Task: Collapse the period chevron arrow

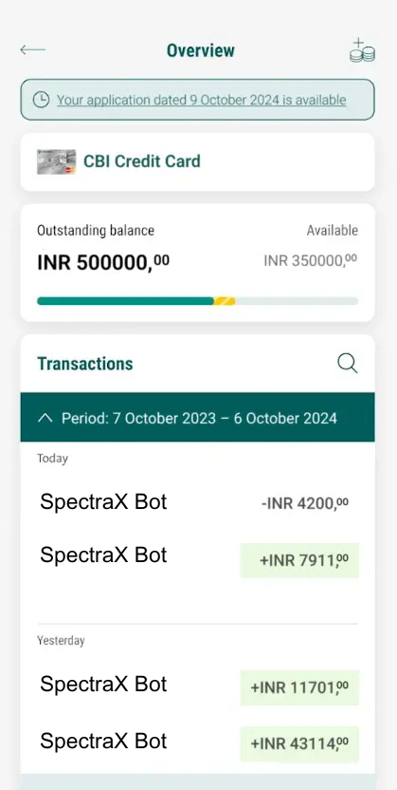Action: [45, 418]
